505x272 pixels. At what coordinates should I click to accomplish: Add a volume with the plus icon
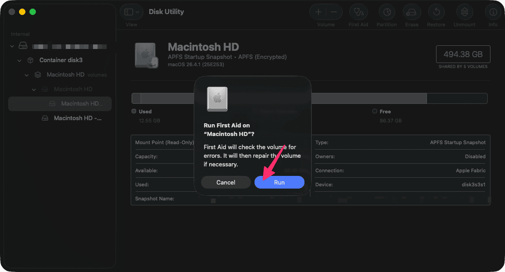click(x=318, y=11)
